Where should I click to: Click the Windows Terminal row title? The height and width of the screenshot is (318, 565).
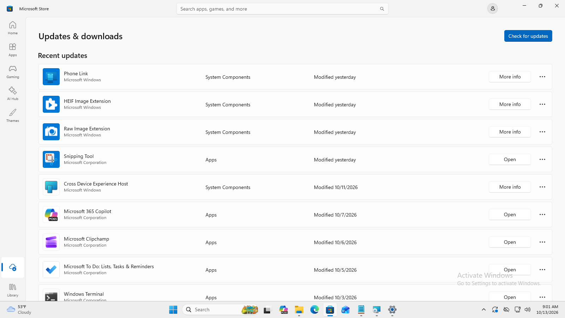click(84, 294)
